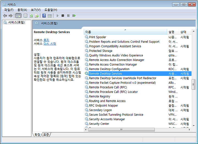Click the horizontal scrollbar thumb
This screenshot has width=198, height=144.
point(121,129)
